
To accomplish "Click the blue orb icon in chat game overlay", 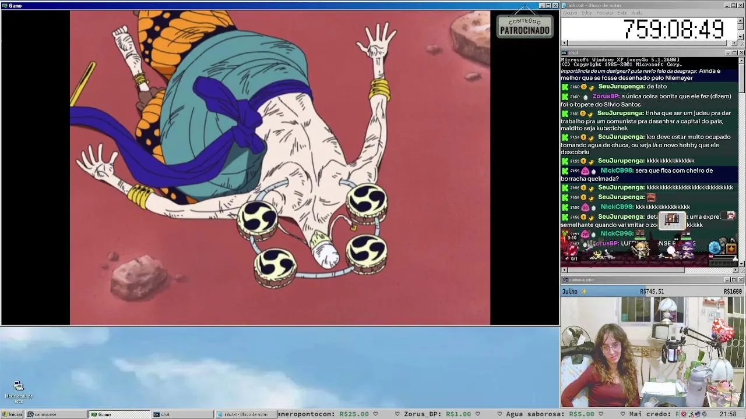I will click(715, 248).
